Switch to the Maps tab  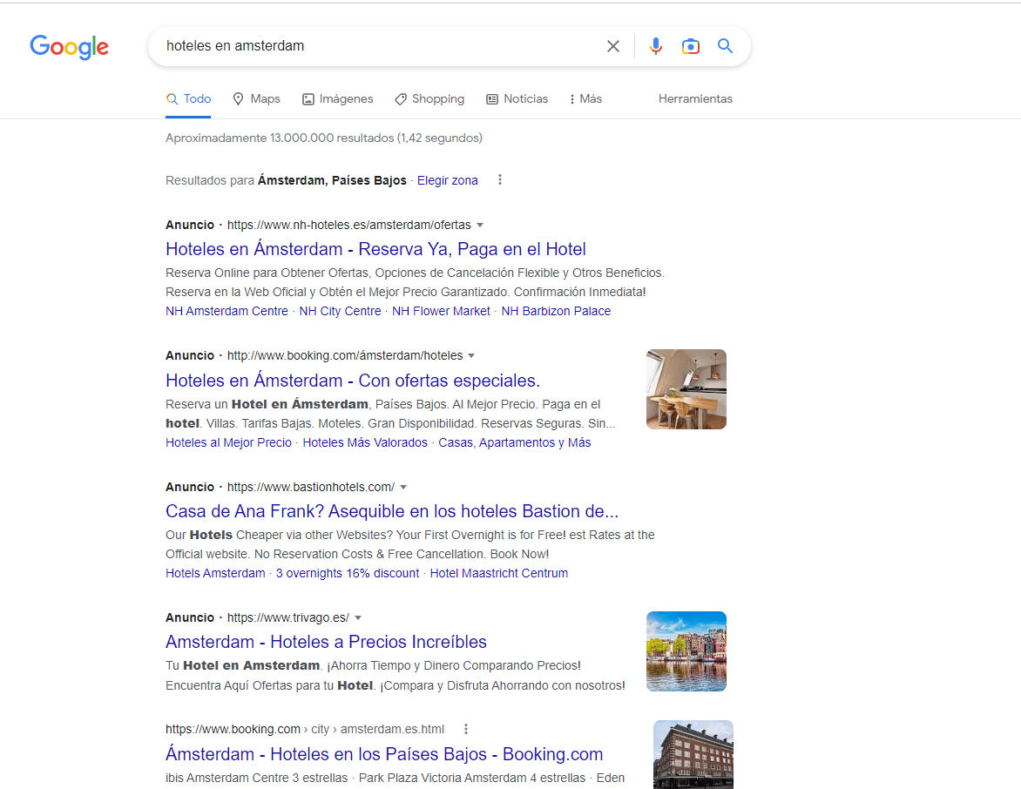[x=256, y=99]
